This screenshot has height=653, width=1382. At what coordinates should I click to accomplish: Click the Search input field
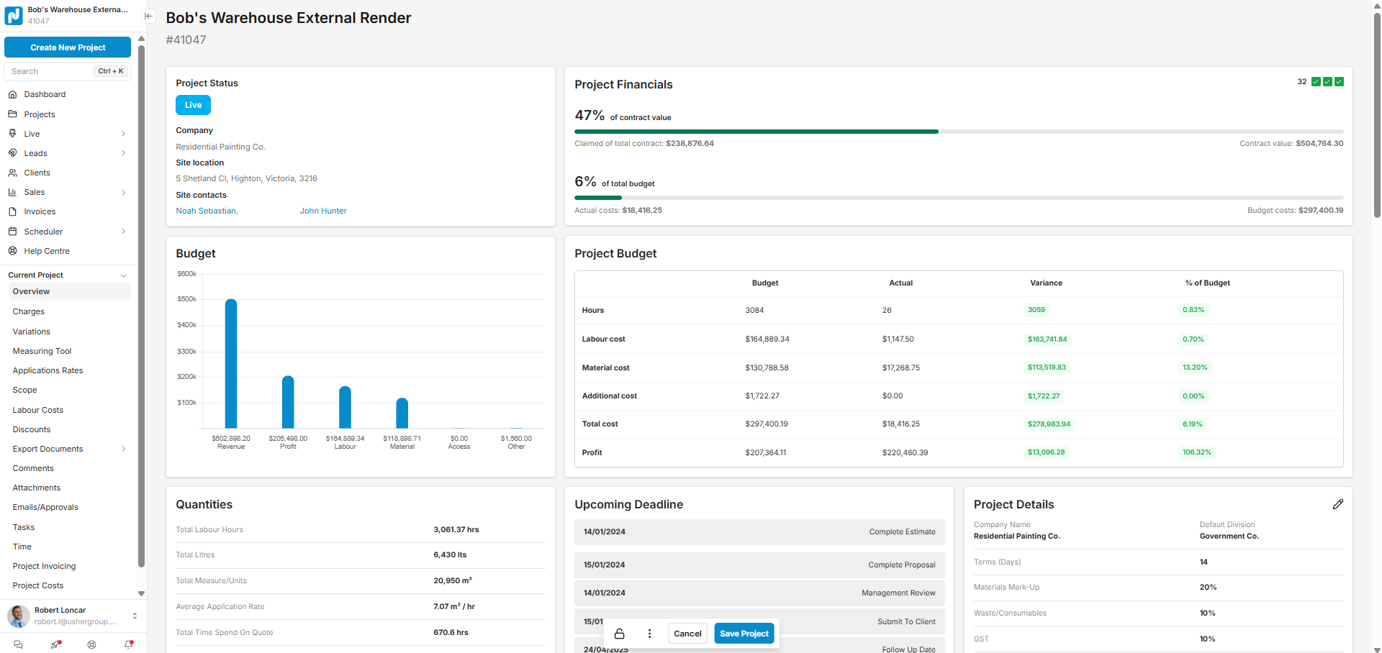(50, 71)
